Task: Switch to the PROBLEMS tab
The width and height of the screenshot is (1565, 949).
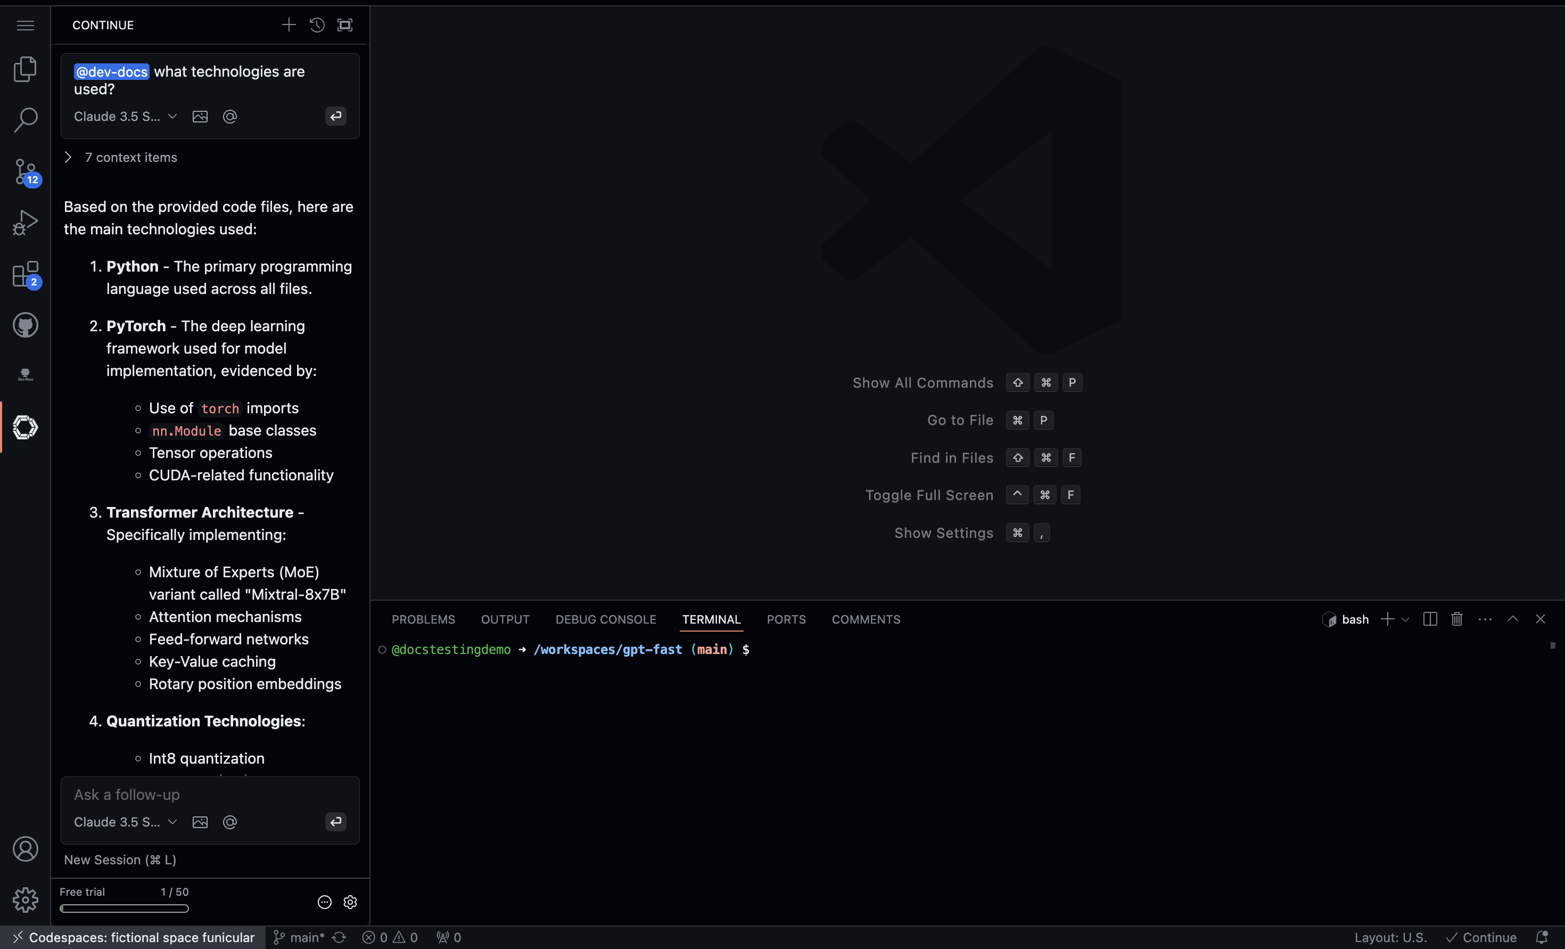Action: [x=423, y=620]
